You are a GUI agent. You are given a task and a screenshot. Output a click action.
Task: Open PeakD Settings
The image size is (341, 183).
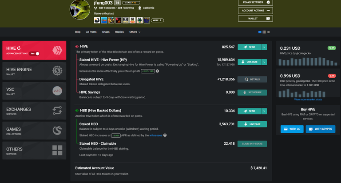point(255,2)
